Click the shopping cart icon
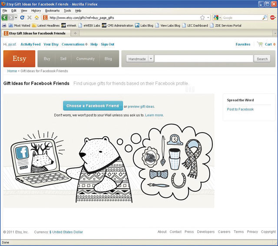The image size is (278, 246). point(260,44)
